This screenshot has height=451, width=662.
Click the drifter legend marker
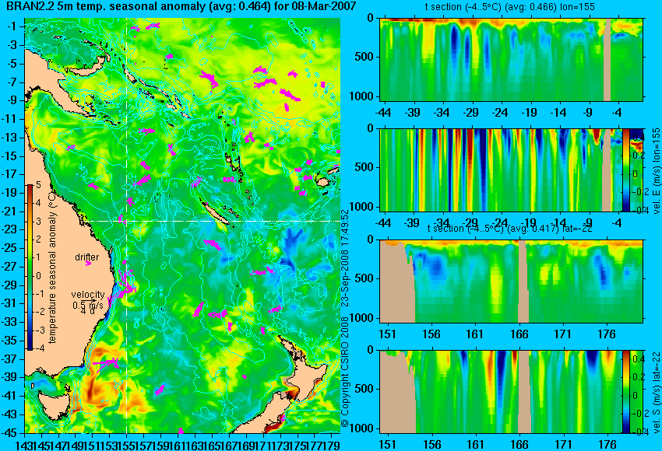click(88, 264)
